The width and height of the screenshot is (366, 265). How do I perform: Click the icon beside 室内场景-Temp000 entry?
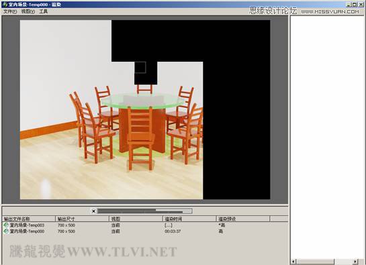click(x=6, y=231)
